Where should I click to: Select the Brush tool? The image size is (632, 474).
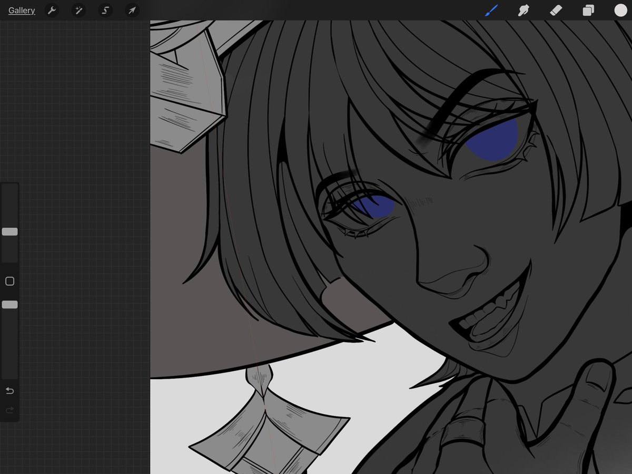tap(491, 10)
